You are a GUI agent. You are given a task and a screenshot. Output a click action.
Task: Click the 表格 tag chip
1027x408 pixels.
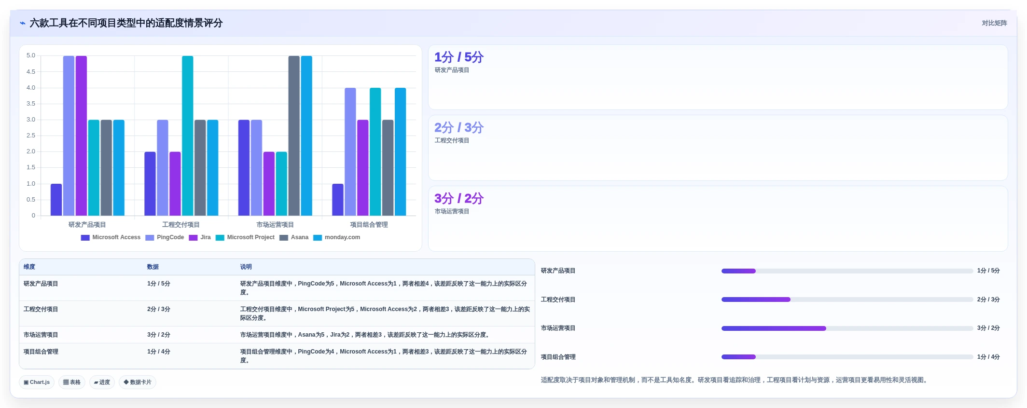click(72, 382)
